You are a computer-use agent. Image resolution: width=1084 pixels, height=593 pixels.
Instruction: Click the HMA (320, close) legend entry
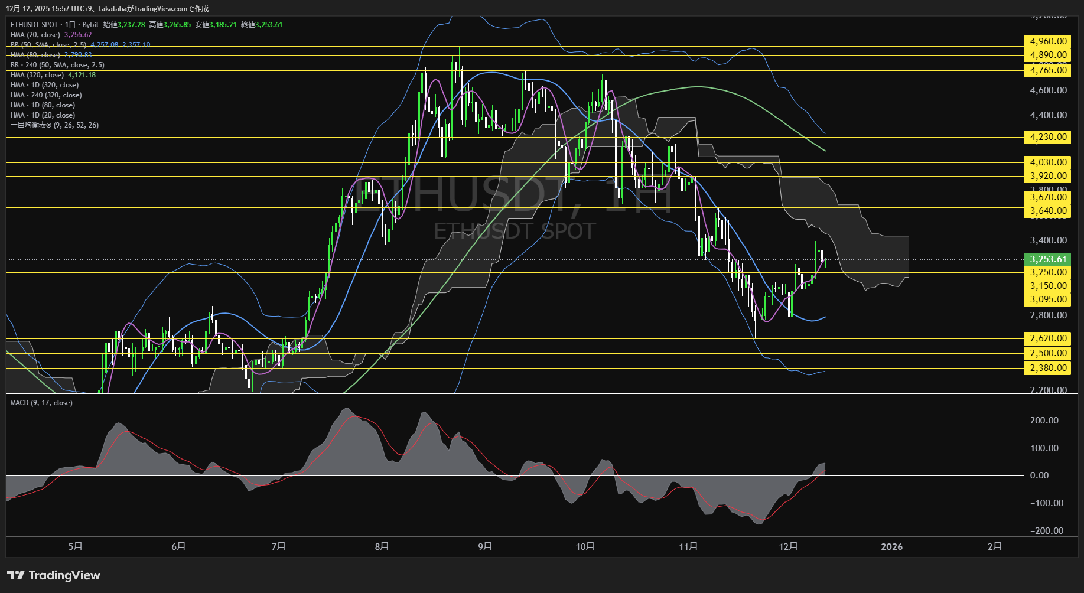[37, 75]
